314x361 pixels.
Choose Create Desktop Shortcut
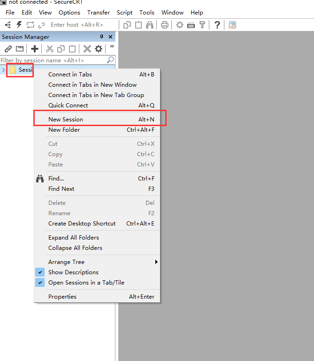(97, 224)
